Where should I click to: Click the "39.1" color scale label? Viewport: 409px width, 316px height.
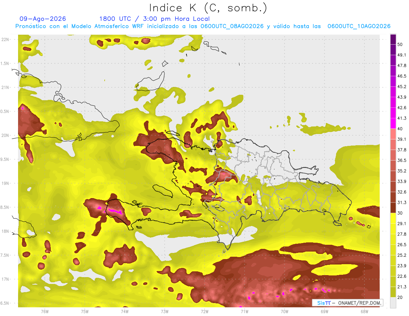pos(402,140)
